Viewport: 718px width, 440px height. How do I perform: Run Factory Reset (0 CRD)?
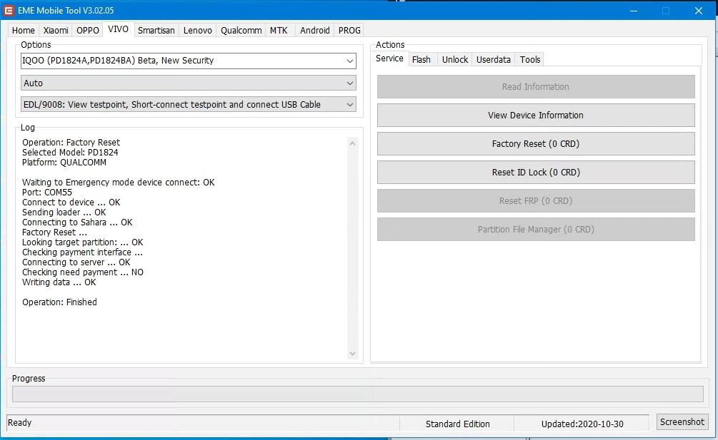click(x=536, y=144)
